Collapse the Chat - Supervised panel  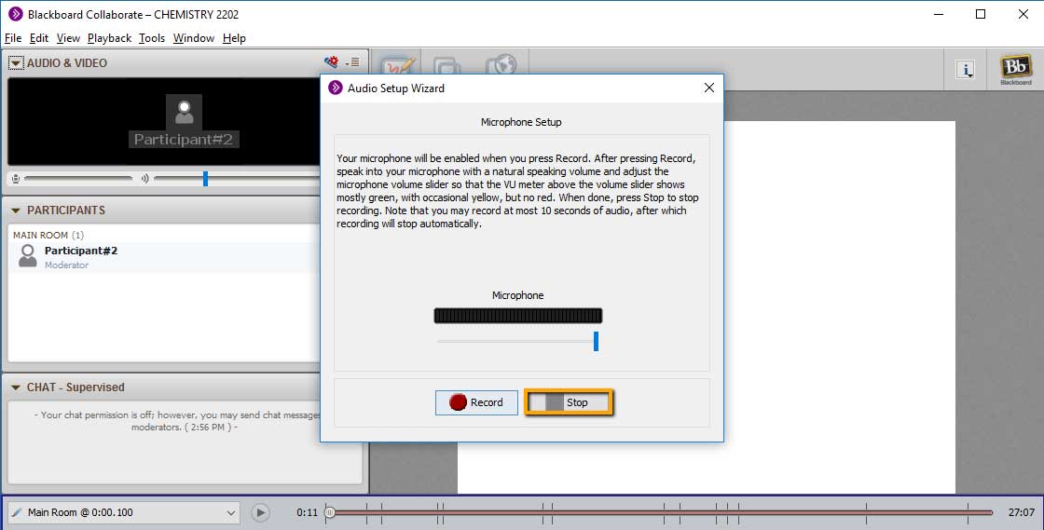16,387
